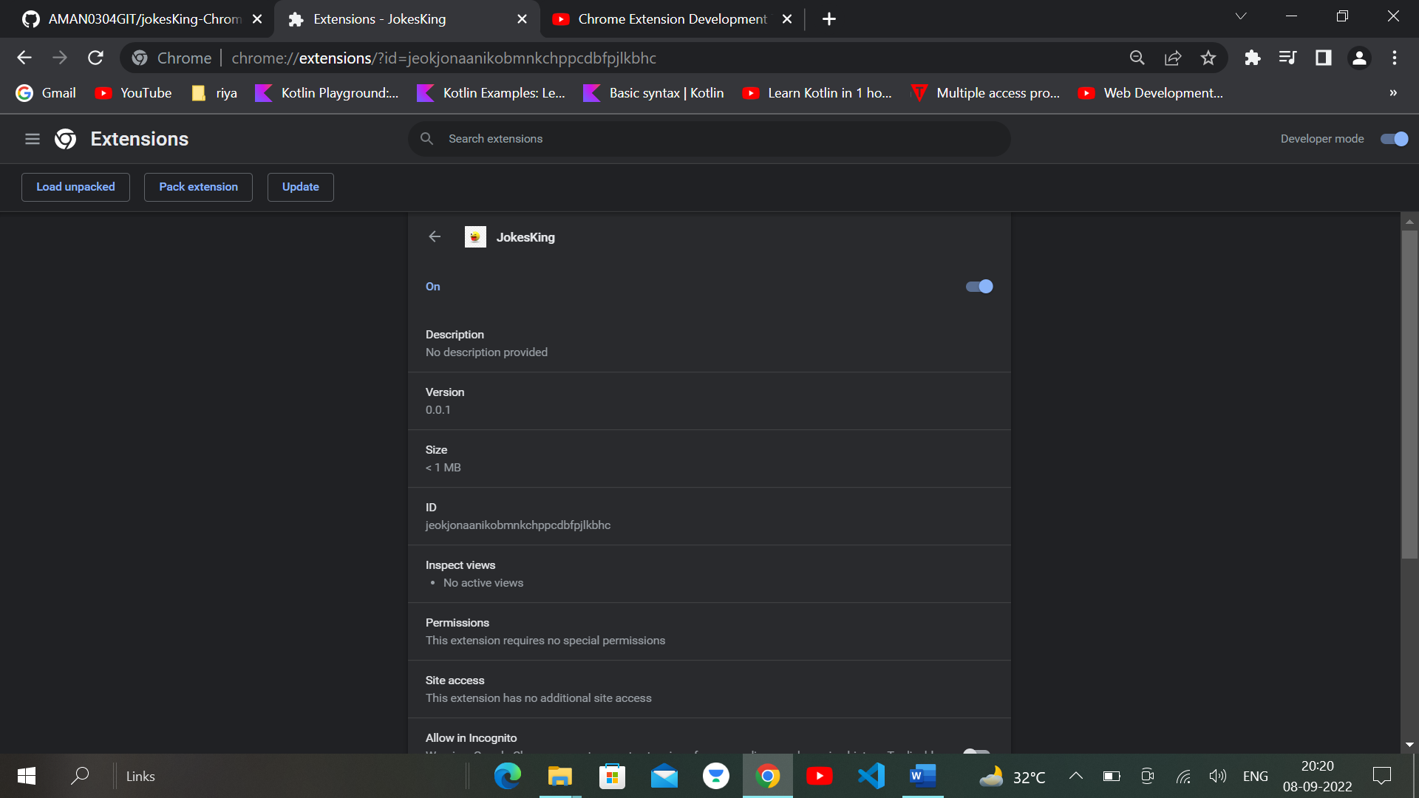Viewport: 1419px width, 798px height.
Task: Open the three-dot Chrome menu
Action: (x=1395, y=58)
